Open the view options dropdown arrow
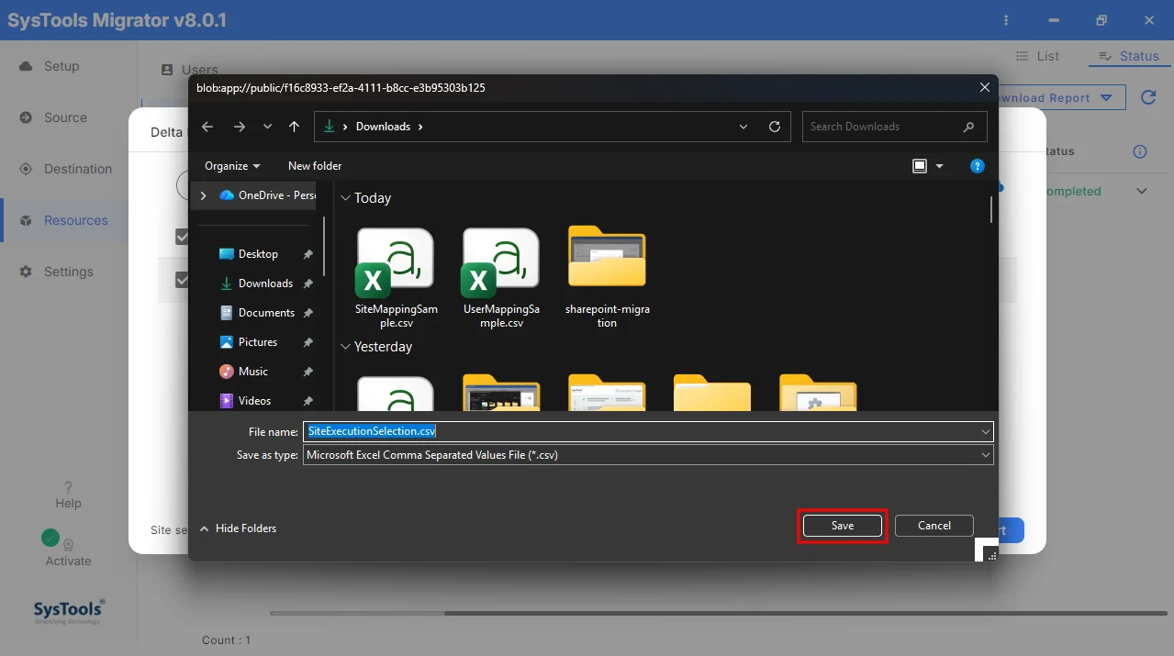1174x656 pixels. [x=939, y=166]
